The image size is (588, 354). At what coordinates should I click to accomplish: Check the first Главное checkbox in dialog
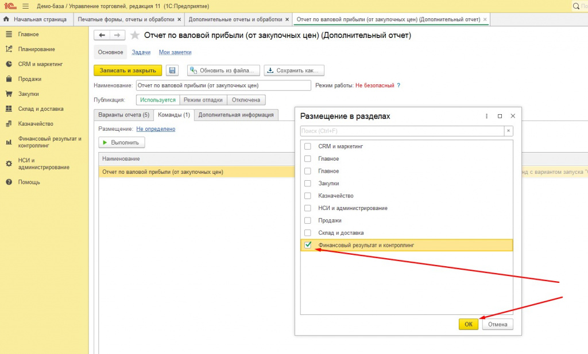[x=308, y=159]
